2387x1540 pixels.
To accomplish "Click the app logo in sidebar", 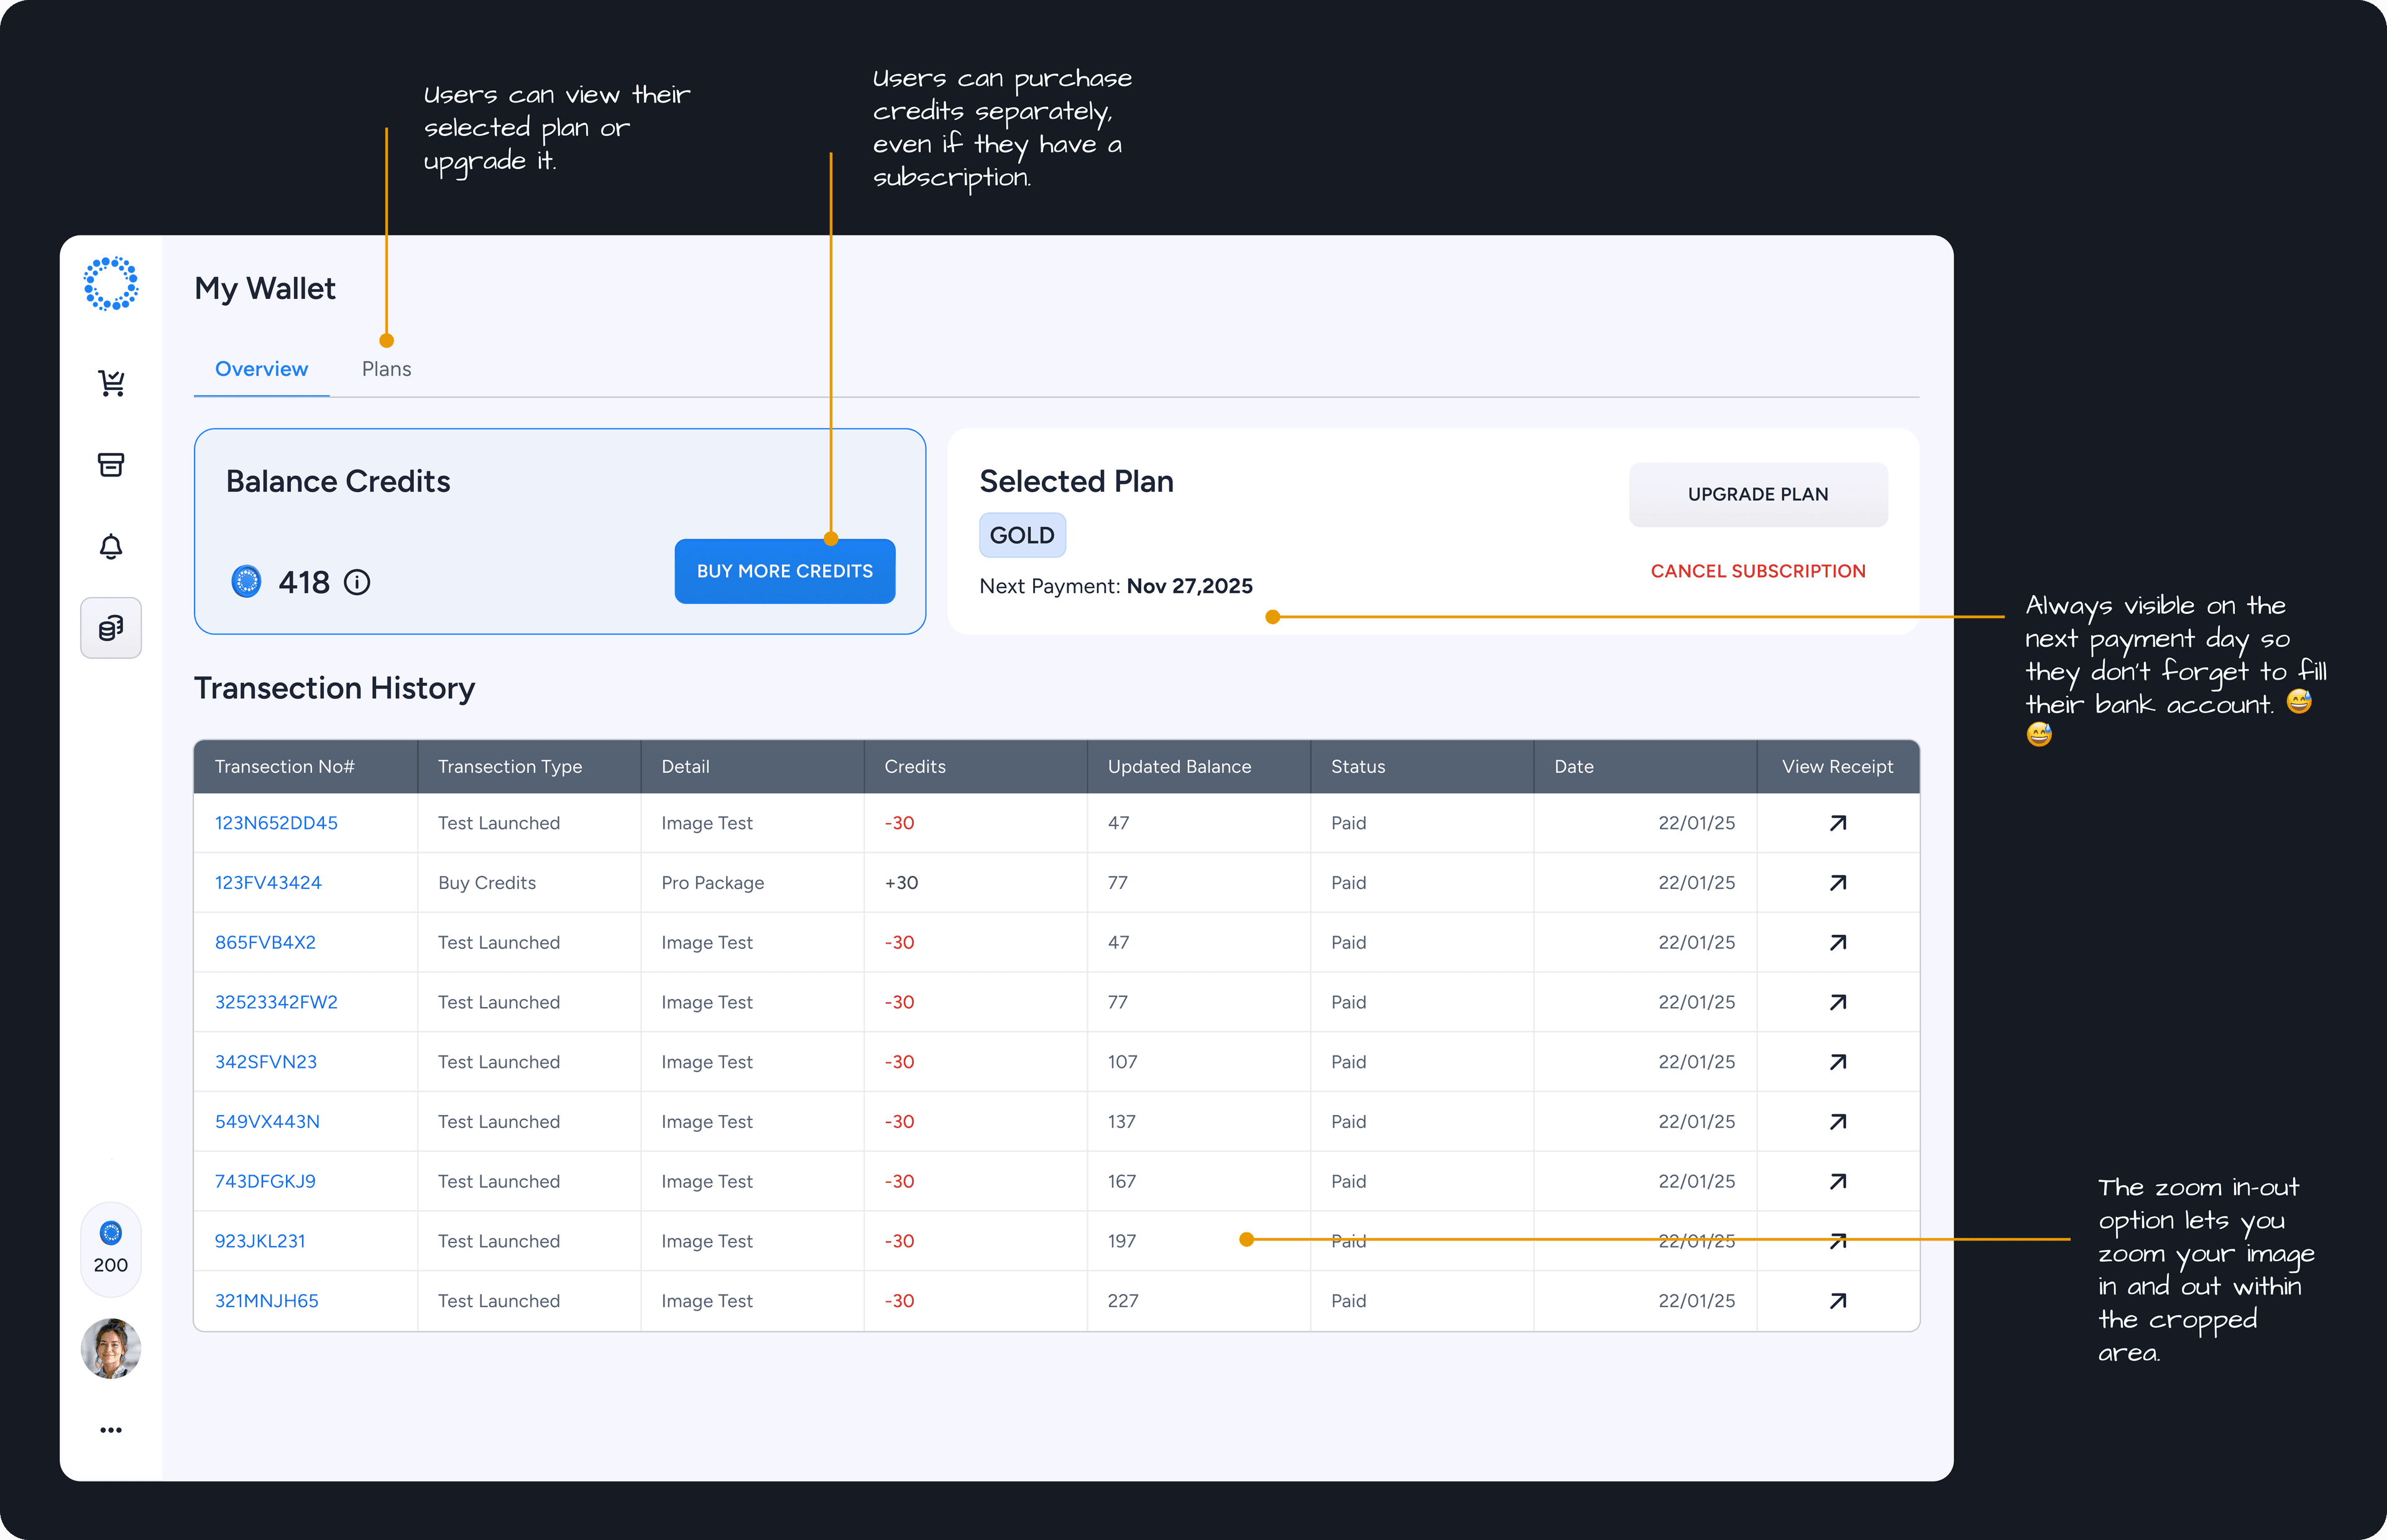I will tap(110, 284).
